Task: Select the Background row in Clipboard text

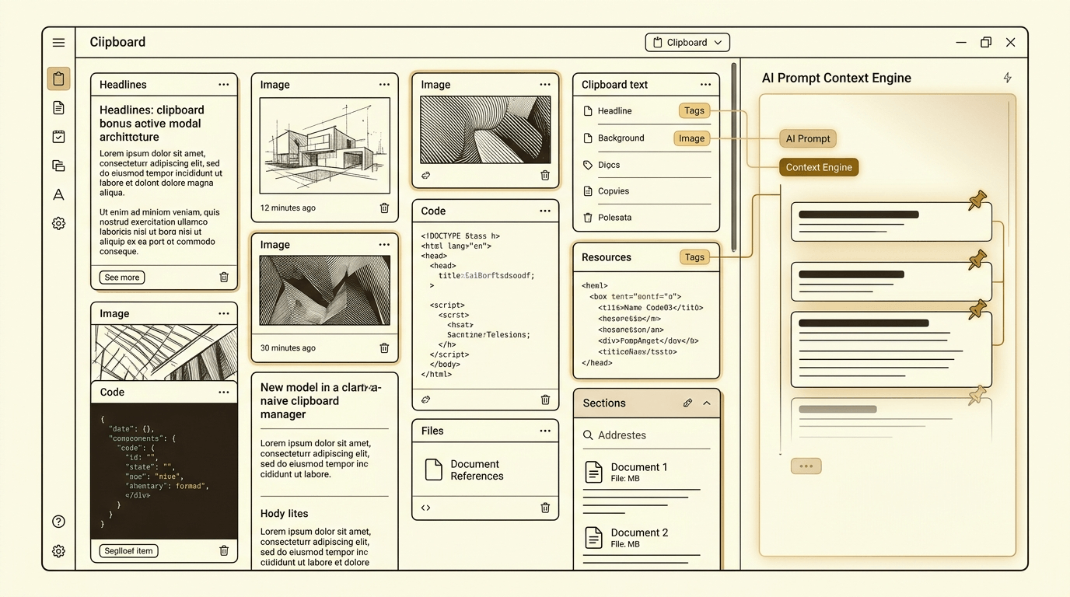Action: [x=647, y=138]
